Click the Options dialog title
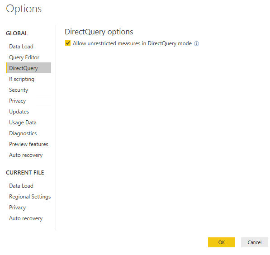 coord(24,9)
